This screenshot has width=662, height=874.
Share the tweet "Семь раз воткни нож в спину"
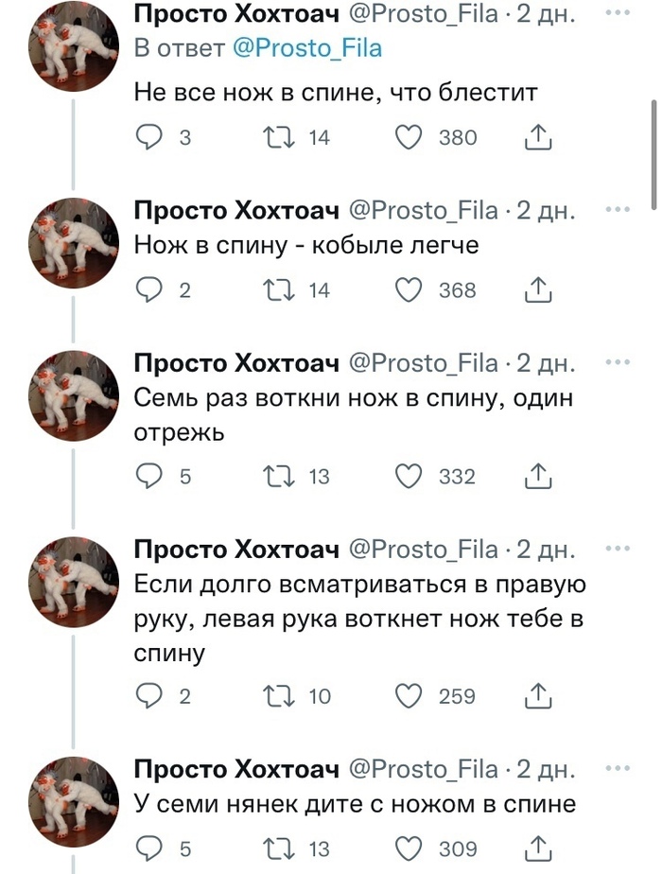537,477
